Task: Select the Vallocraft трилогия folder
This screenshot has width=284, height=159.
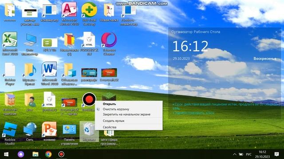Action: click(10, 104)
